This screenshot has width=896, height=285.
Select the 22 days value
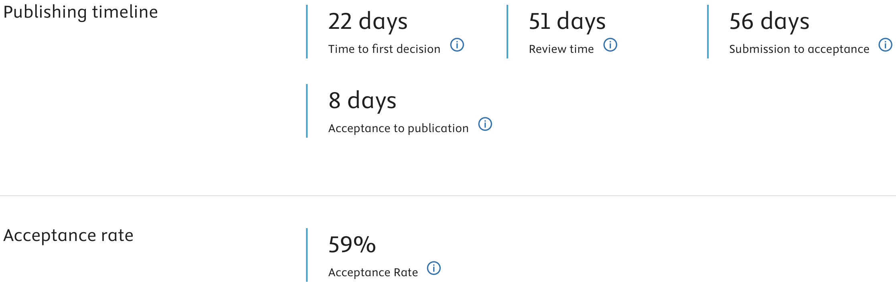tap(368, 22)
